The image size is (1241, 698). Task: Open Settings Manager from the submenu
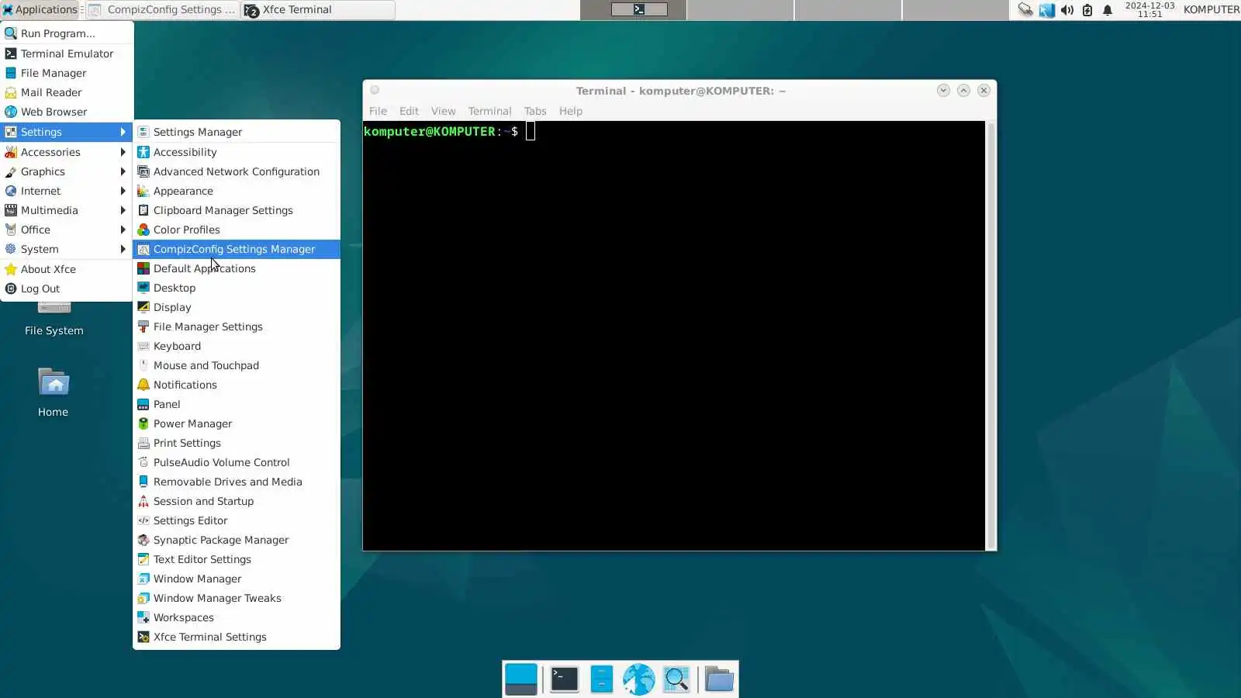coord(237,132)
